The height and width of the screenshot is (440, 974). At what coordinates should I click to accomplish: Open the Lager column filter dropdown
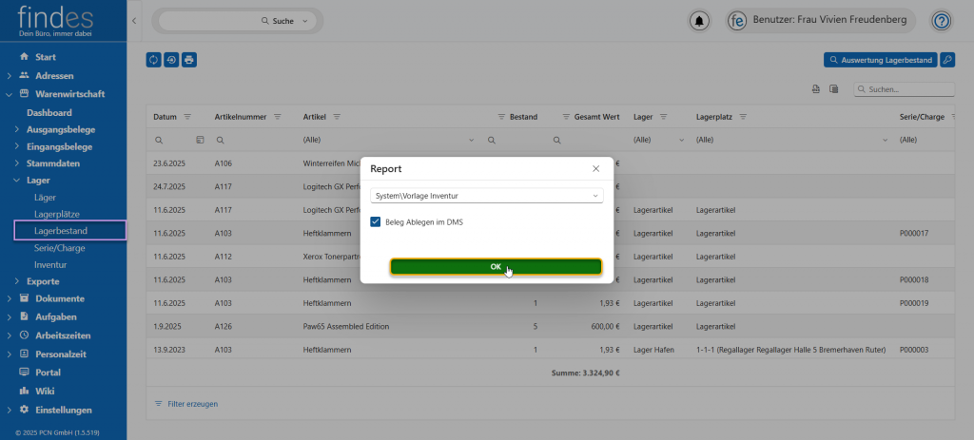(681, 140)
